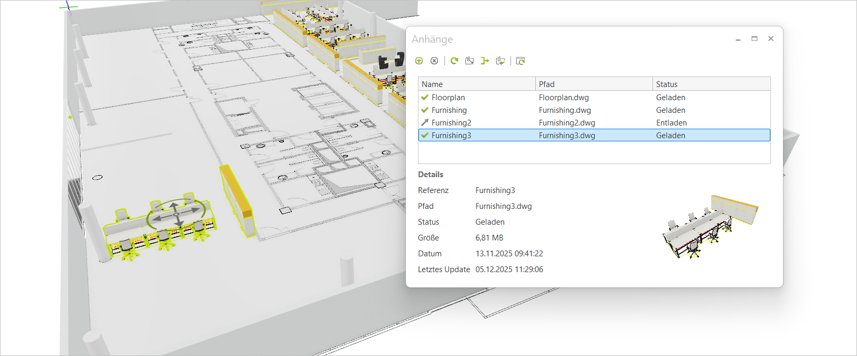Screen dimensions: 857x356
Task: Minimize the Anhänge dialog
Action: pos(738,39)
